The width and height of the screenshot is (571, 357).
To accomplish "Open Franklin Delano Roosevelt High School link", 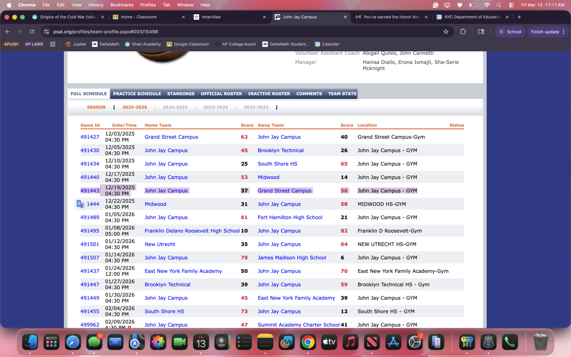I will click(192, 231).
